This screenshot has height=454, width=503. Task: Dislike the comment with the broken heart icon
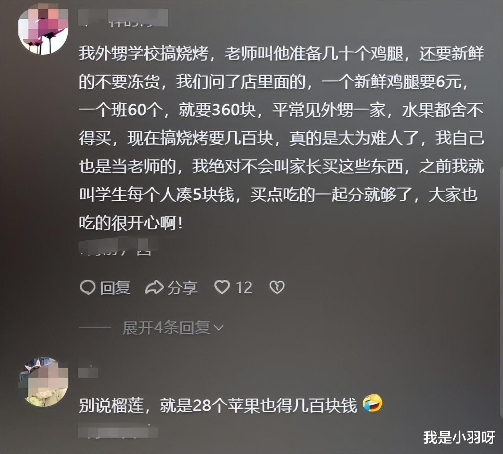pyautogui.click(x=277, y=287)
